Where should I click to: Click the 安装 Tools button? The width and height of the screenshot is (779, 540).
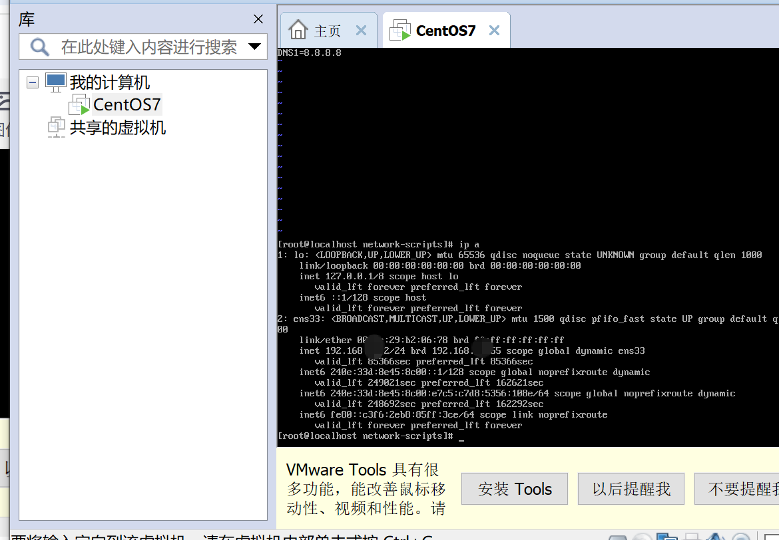515,489
